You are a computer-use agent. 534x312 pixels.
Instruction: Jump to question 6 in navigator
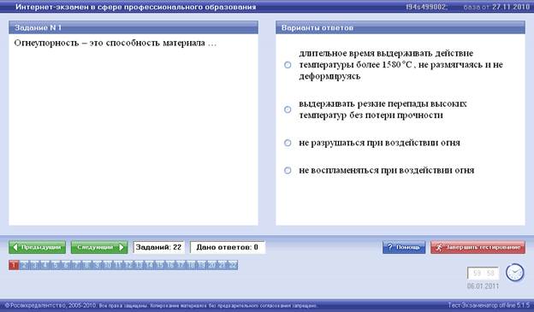[x=66, y=265]
